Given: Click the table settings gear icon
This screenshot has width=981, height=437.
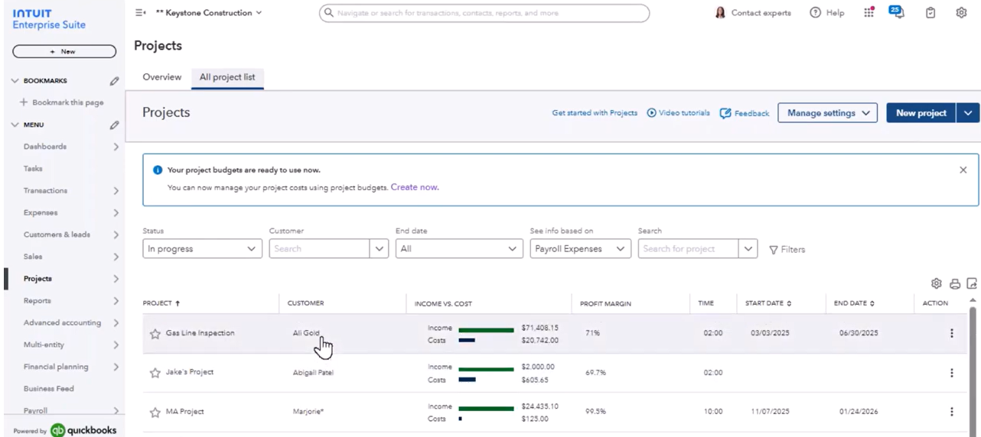Looking at the screenshot, I should pos(936,283).
